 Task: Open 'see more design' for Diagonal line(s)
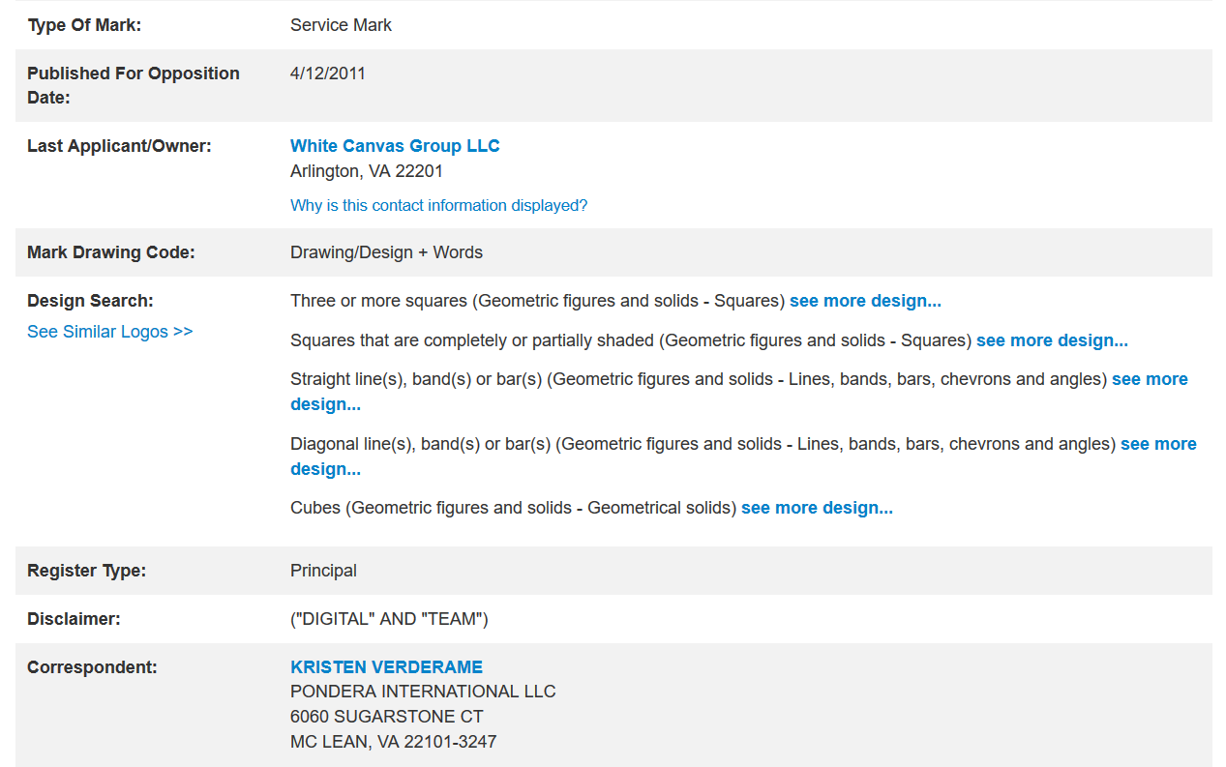[x=1158, y=444]
